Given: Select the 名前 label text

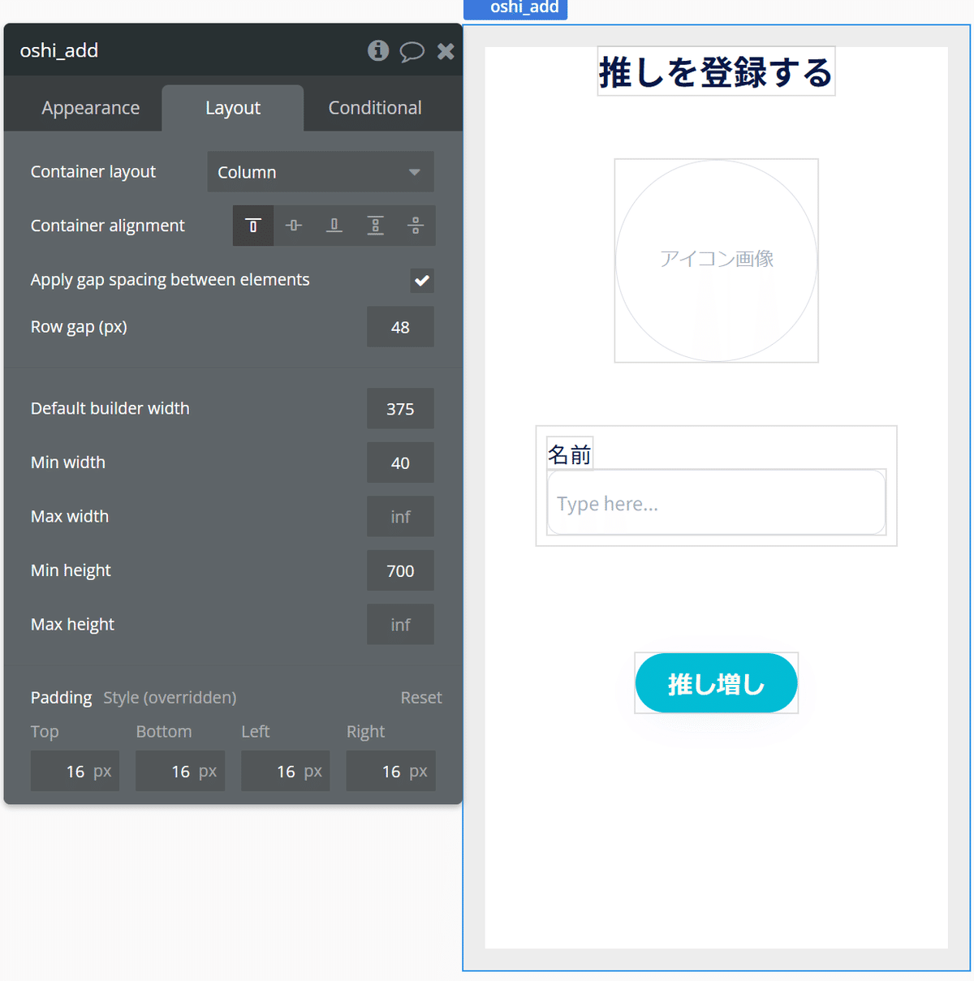Looking at the screenshot, I should [x=570, y=454].
